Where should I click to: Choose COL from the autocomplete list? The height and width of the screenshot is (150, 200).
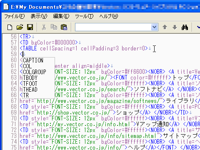[39, 66]
